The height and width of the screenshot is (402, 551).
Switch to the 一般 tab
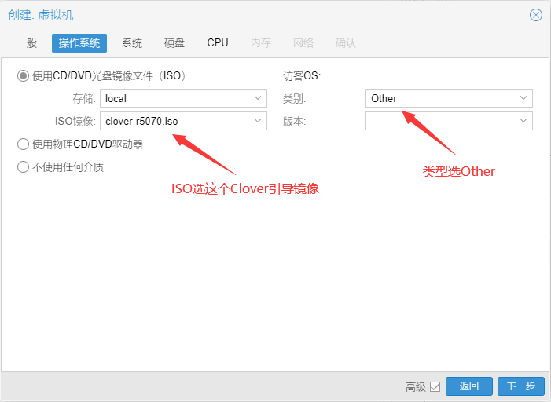point(27,42)
